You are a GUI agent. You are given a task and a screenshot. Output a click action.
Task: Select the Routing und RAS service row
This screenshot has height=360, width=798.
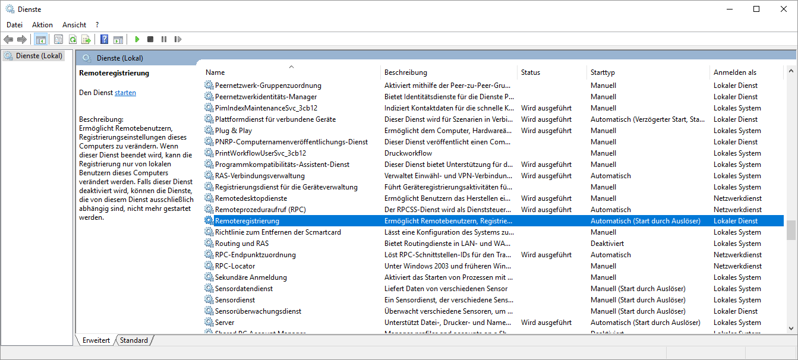242,244
